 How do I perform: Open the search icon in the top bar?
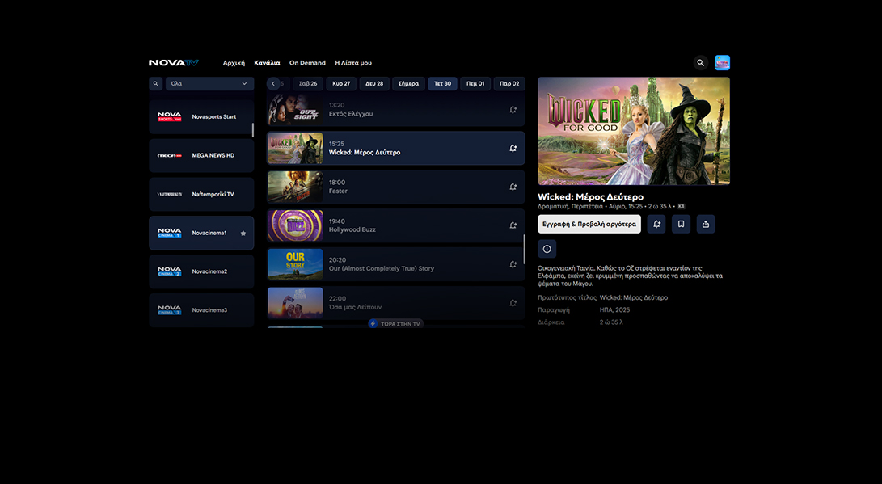pos(700,63)
